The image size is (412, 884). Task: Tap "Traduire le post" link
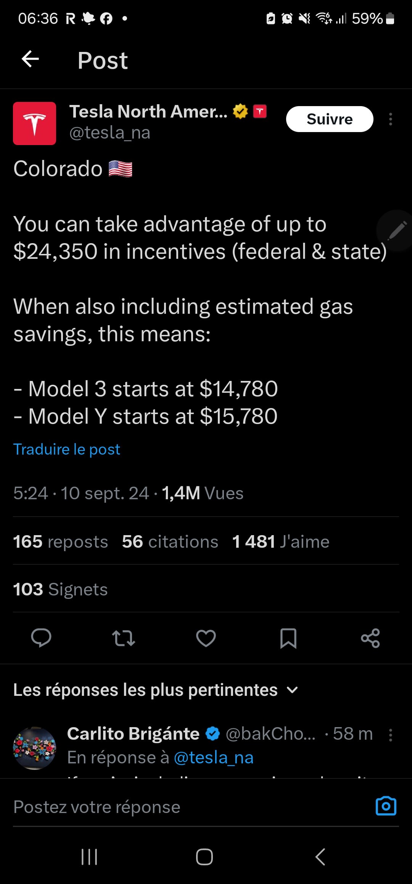[x=67, y=449]
